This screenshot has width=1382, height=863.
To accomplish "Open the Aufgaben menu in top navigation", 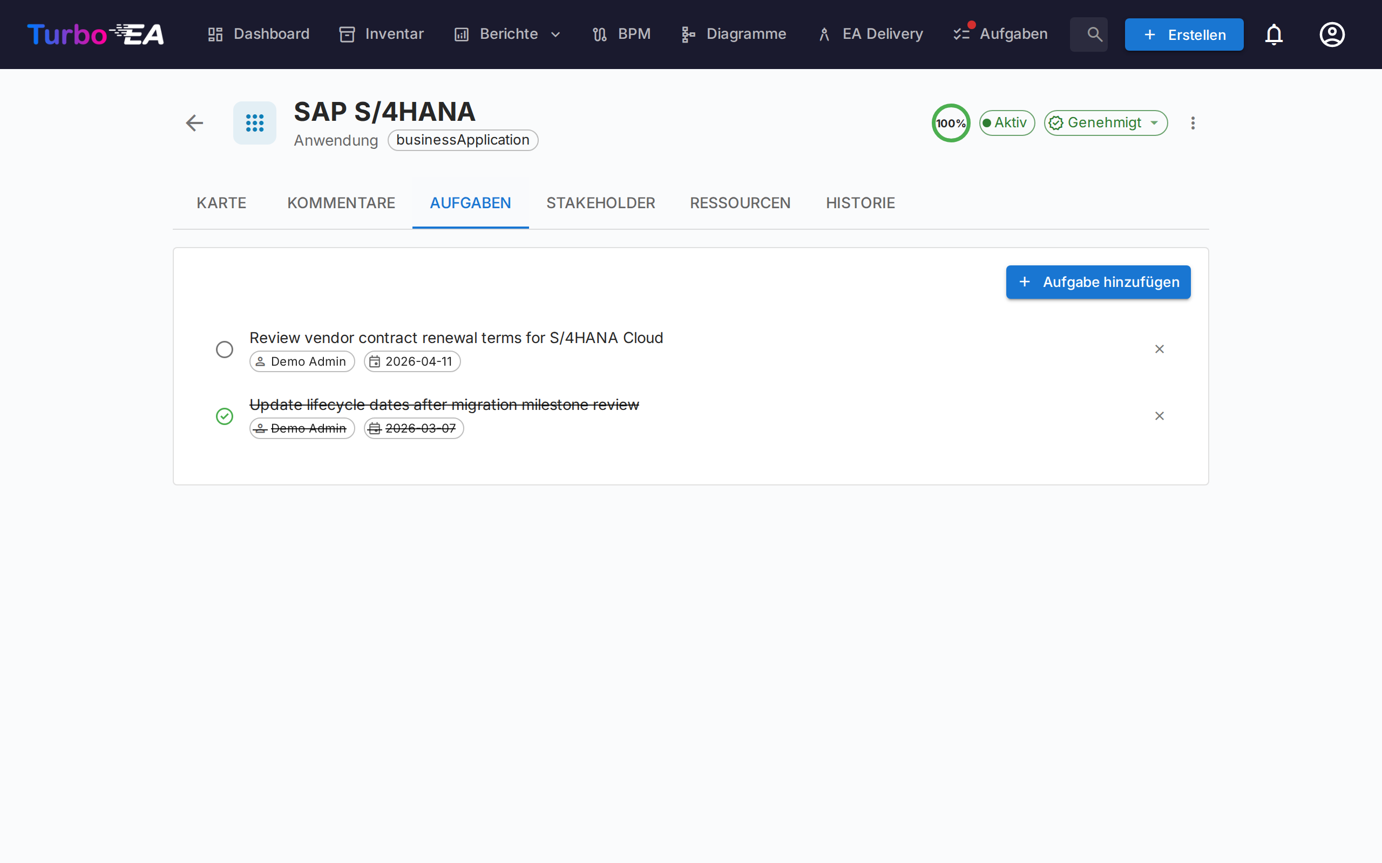I will (1001, 34).
